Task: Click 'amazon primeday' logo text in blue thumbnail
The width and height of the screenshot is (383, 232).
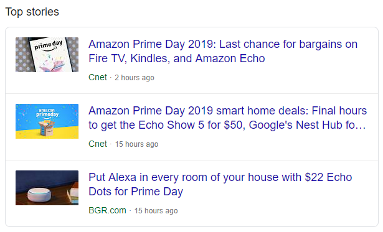Action: (x=47, y=113)
